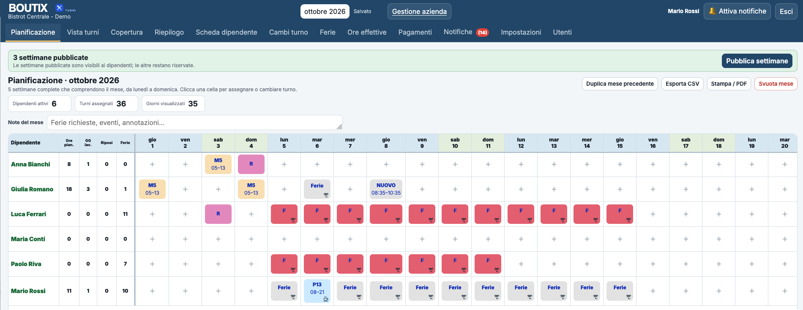The height and width of the screenshot is (310, 803).
Task: Open the ottobre 2026 month selector
Action: pyautogui.click(x=325, y=11)
